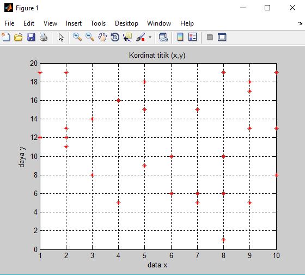
Task: Select the Pan hand tool
Action: [x=102, y=37]
